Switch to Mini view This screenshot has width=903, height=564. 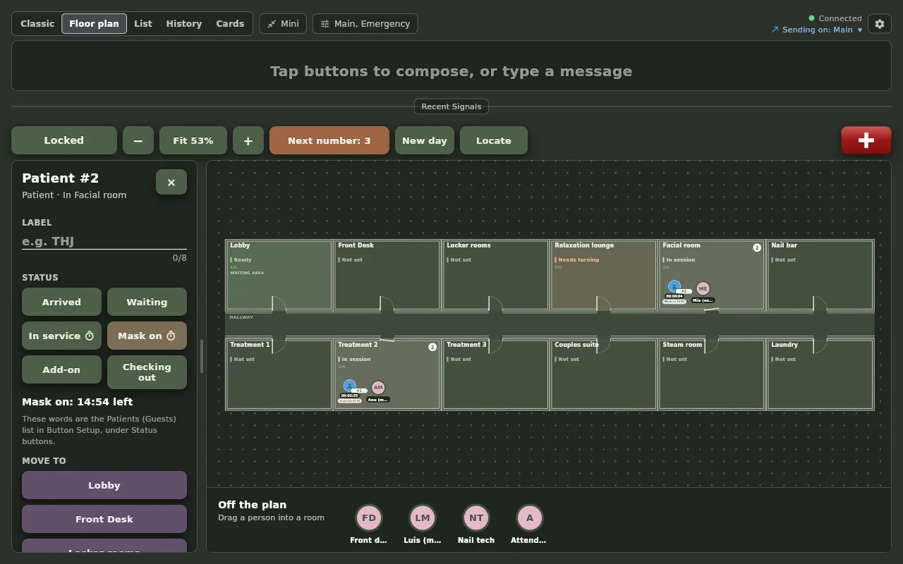pyautogui.click(x=283, y=23)
